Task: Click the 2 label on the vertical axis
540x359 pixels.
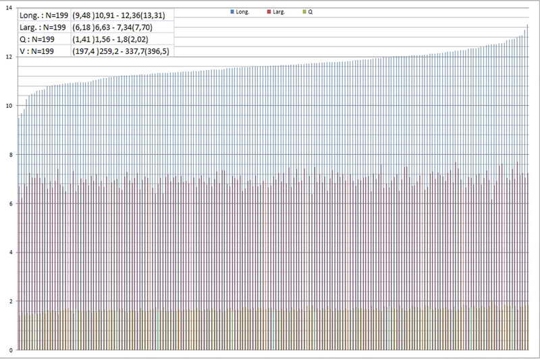Action: [x=9, y=301]
